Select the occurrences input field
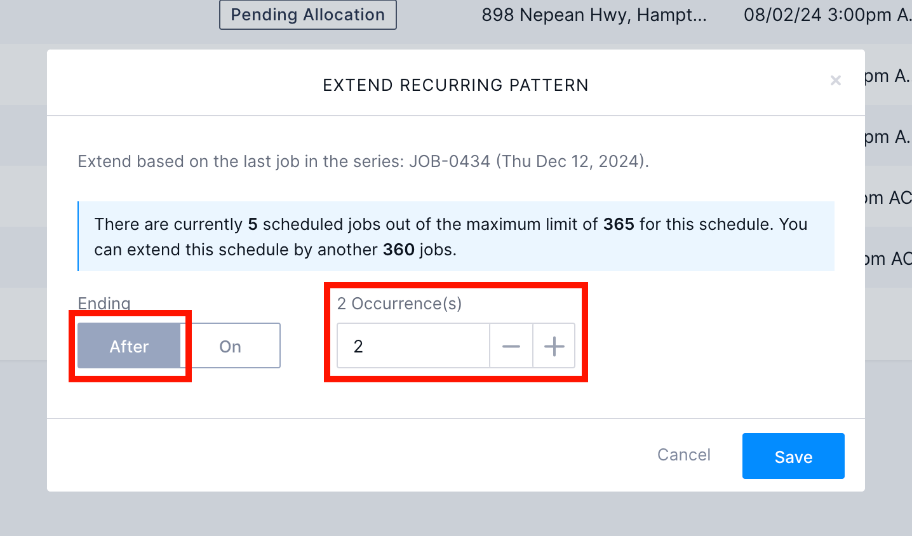Screen dimensions: 912x536 413,345
